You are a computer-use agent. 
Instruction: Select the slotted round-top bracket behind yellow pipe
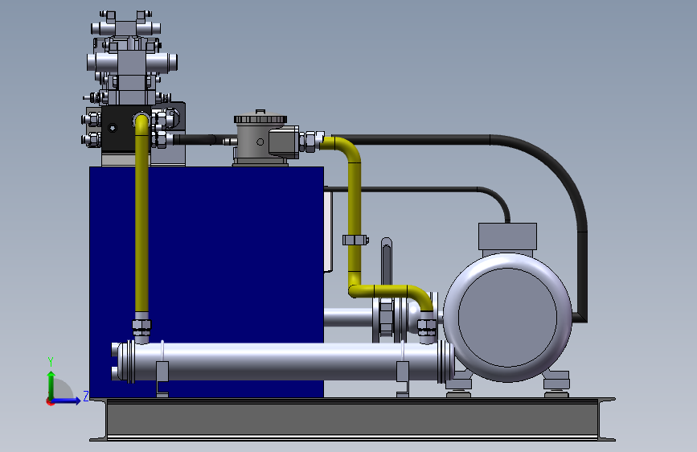(x=386, y=261)
